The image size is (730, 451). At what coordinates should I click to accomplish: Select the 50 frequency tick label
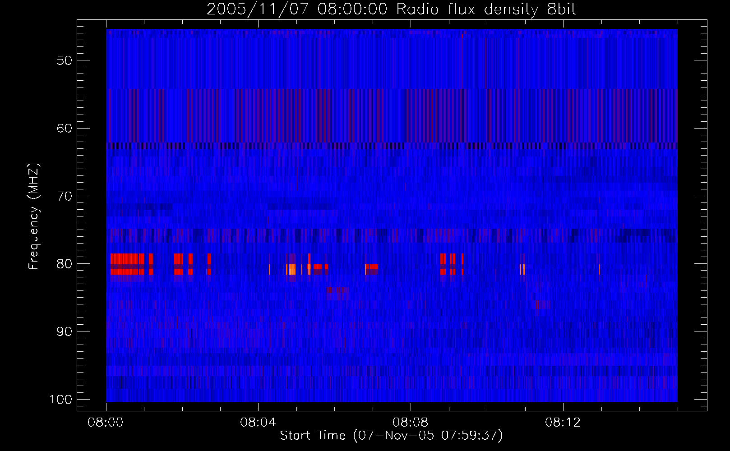(65, 60)
